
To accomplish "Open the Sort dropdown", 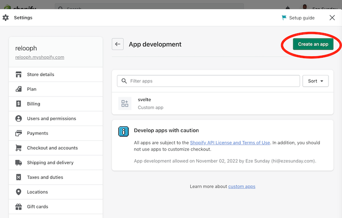I will point(315,81).
